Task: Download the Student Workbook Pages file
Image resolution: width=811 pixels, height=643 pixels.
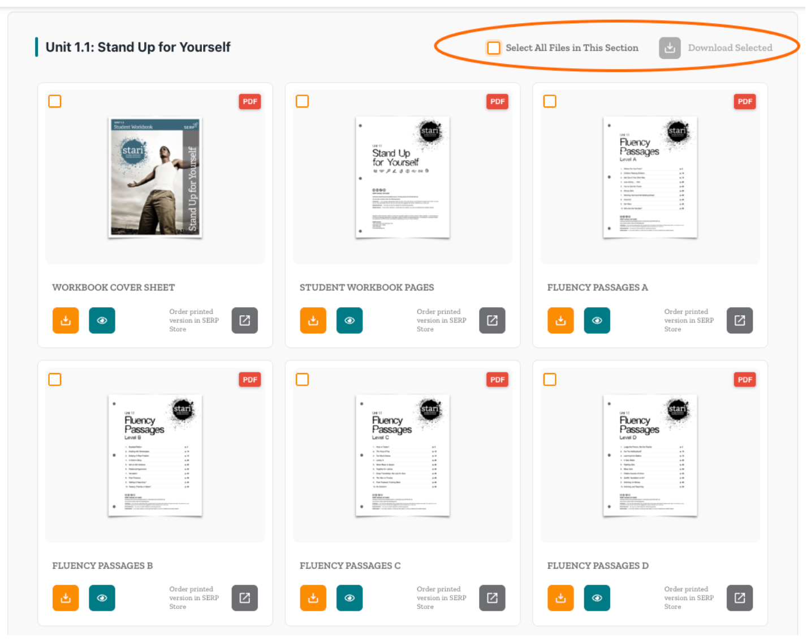Action: [x=313, y=320]
